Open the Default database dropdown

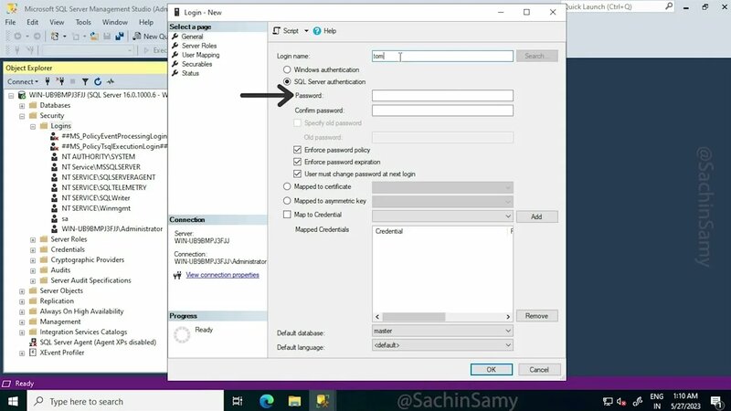pos(508,331)
